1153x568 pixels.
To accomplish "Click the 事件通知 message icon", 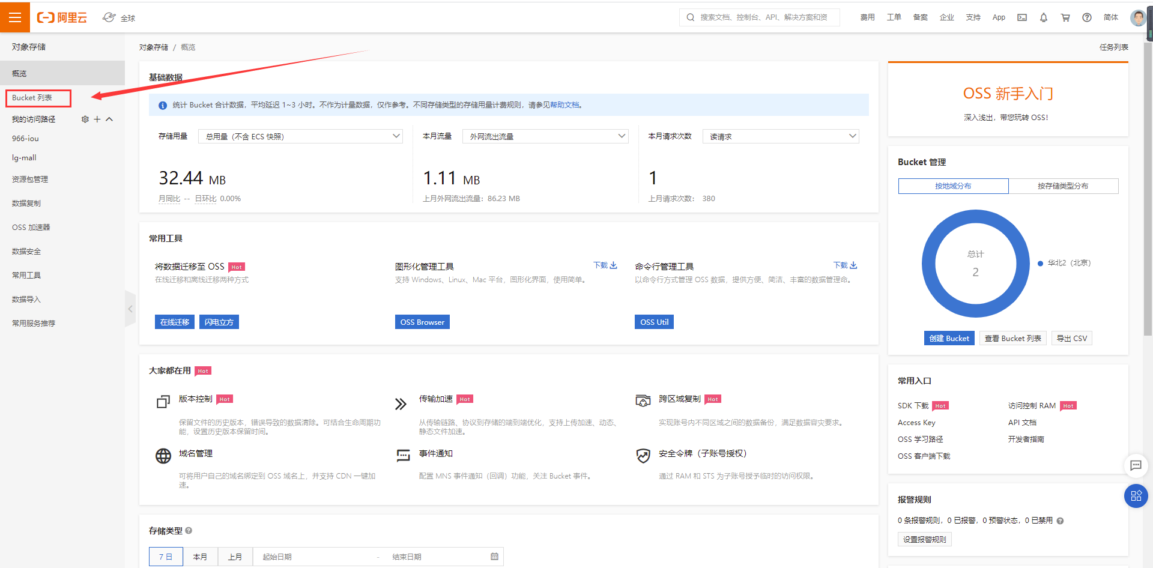I will (x=403, y=456).
